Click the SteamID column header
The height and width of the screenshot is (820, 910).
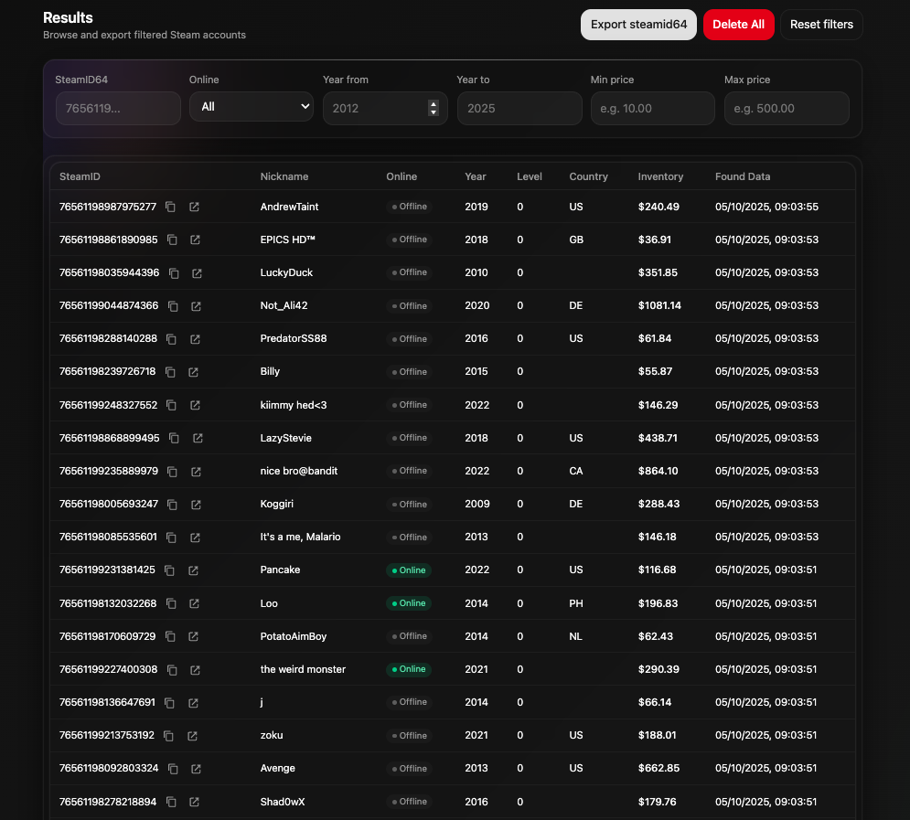pos(80,176)
